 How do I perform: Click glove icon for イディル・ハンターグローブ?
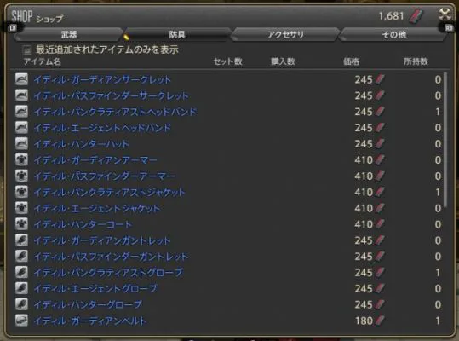(x=21, y=304)
